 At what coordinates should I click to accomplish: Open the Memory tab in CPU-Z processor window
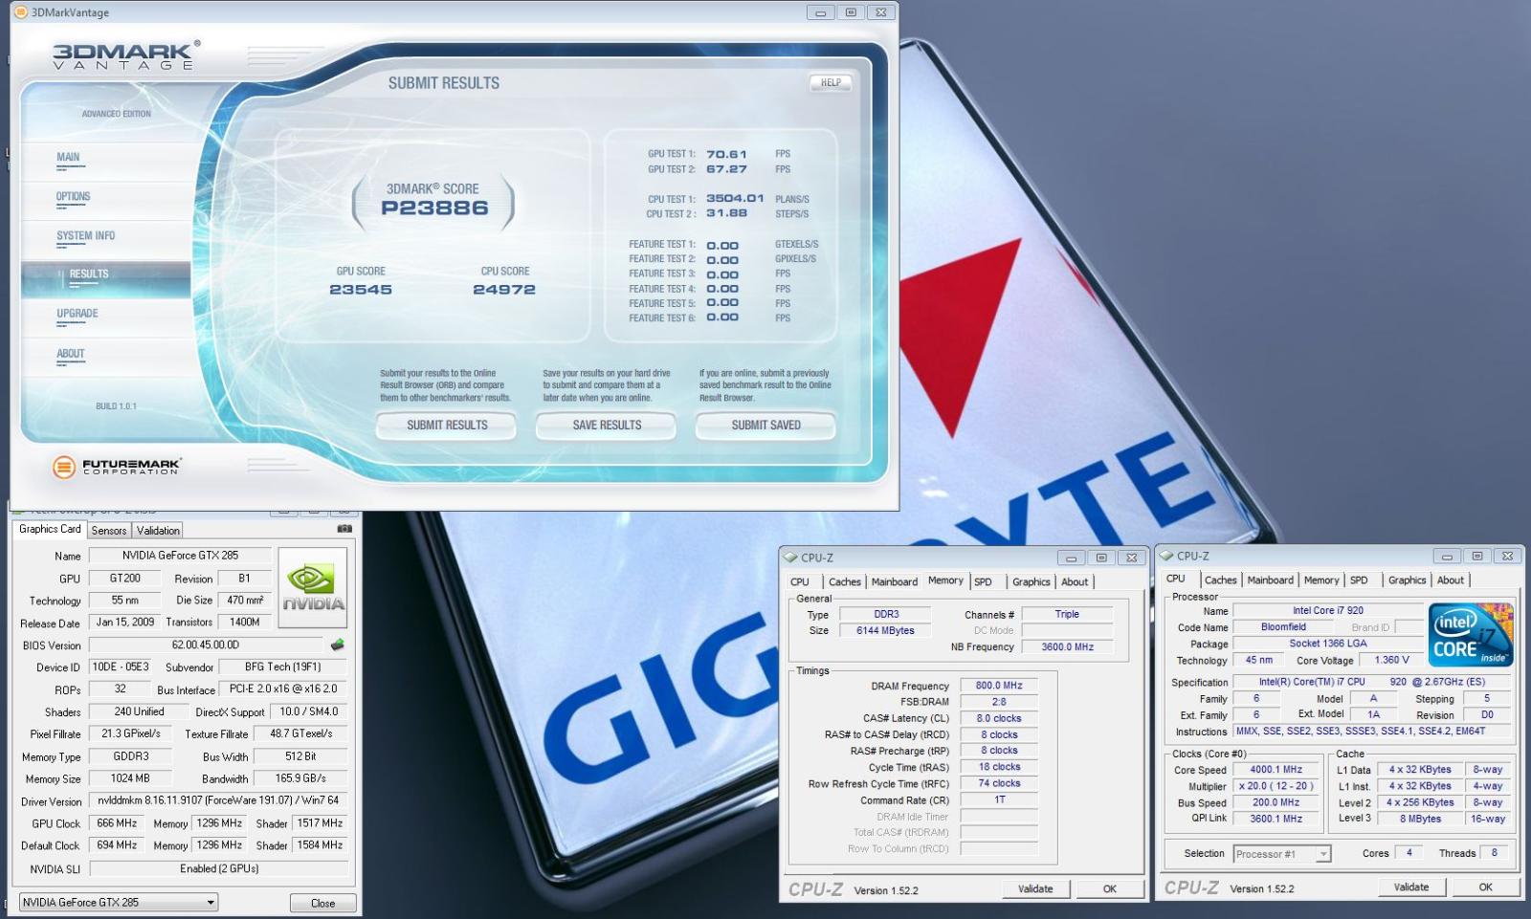click(1321, 580)
